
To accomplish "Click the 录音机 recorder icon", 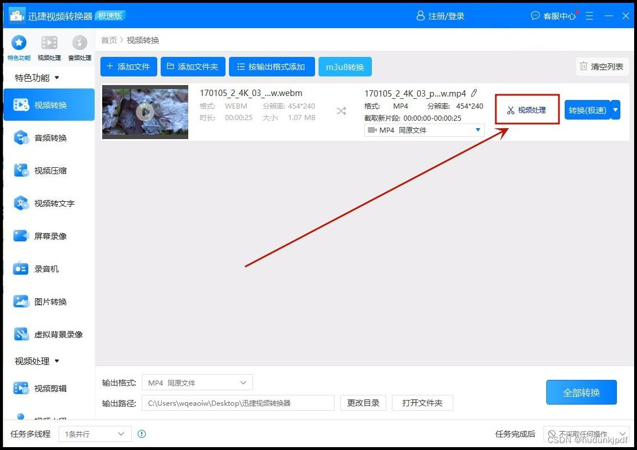I will pos(20,269).
